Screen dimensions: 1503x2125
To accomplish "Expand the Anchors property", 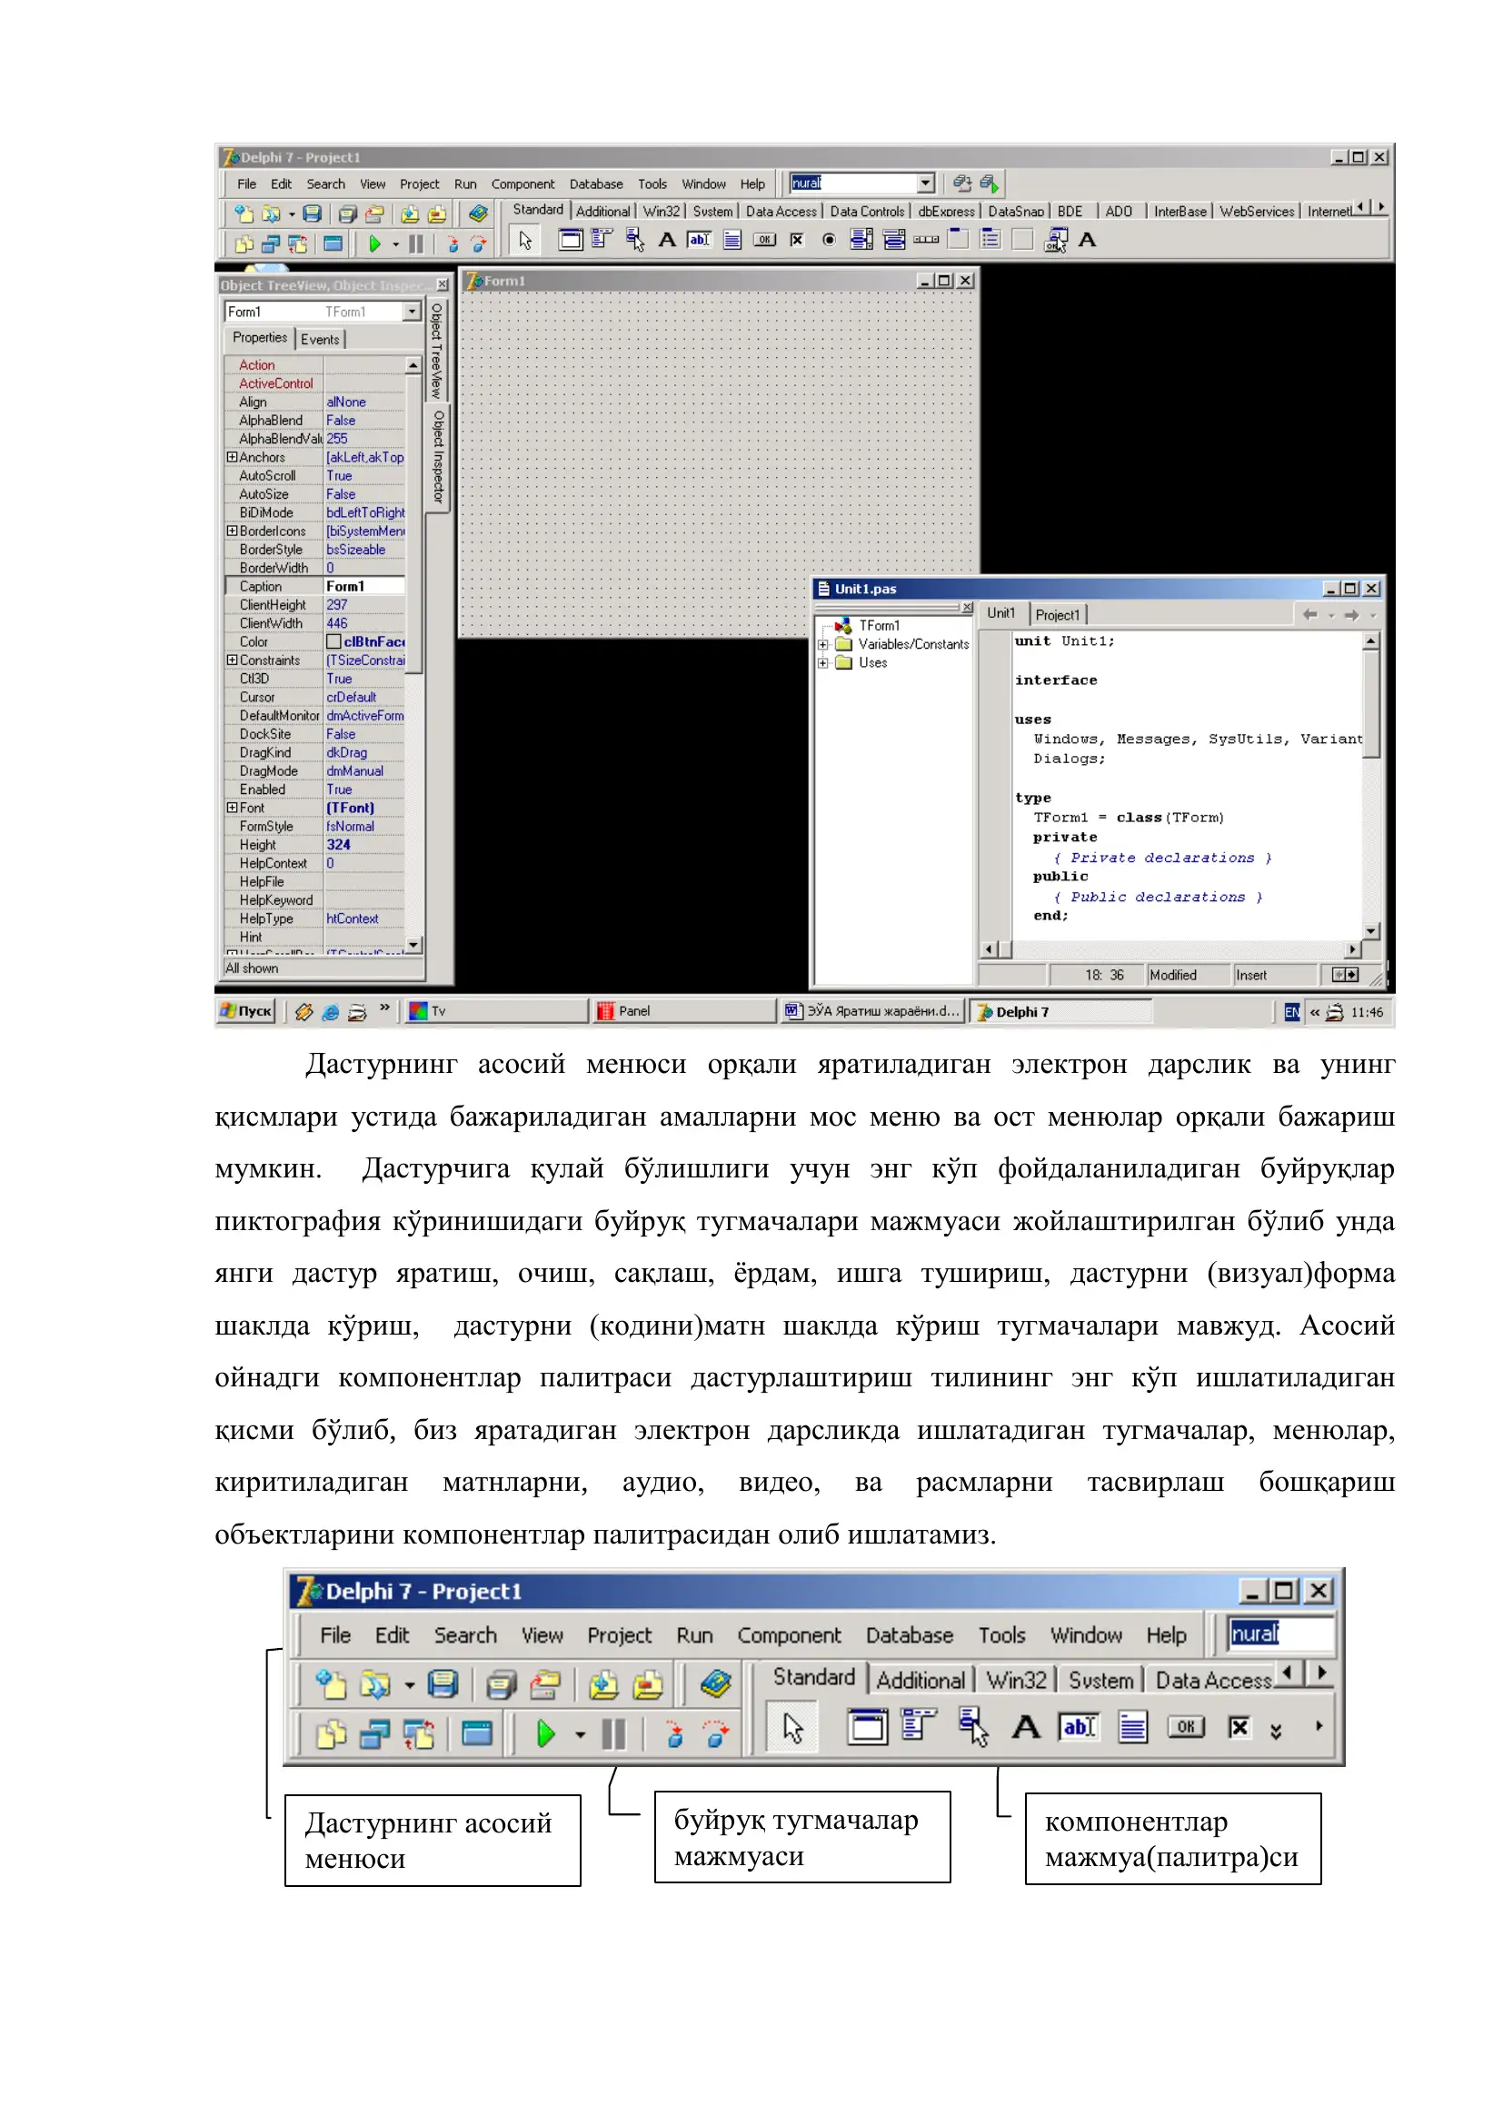I will [x=233, y=457].
